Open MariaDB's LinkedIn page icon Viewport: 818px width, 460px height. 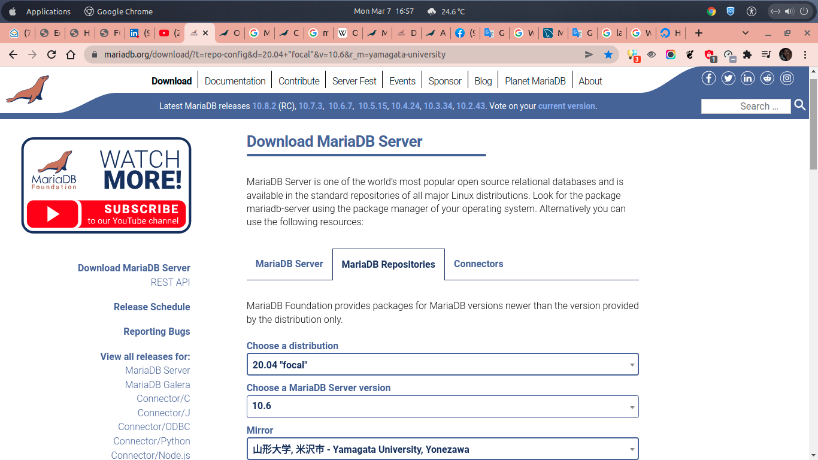tap(747, 78)
